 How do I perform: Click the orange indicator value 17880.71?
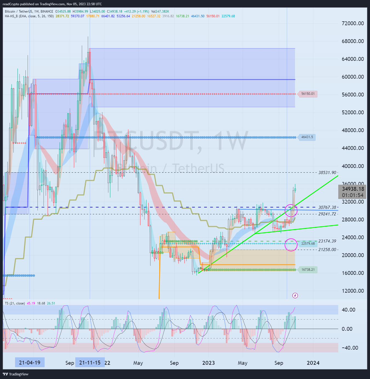(x=93, y=16)
